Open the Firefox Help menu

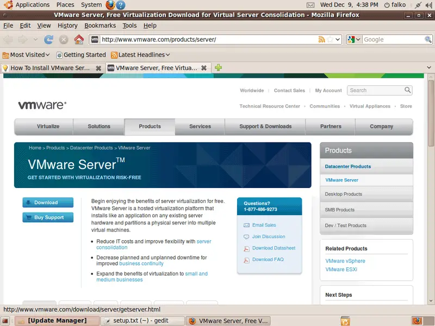point(150,26)
